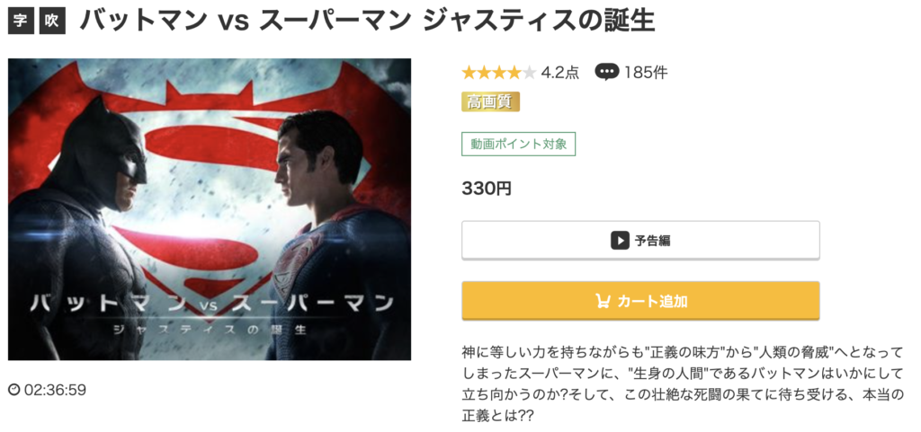This screenshot has width=921, height=432.
Task: Click the clock icon beside 02:36:59
Action: 14,390
